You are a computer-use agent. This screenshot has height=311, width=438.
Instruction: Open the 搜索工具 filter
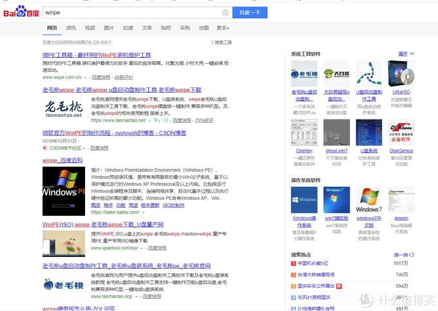tap(221, 42)
